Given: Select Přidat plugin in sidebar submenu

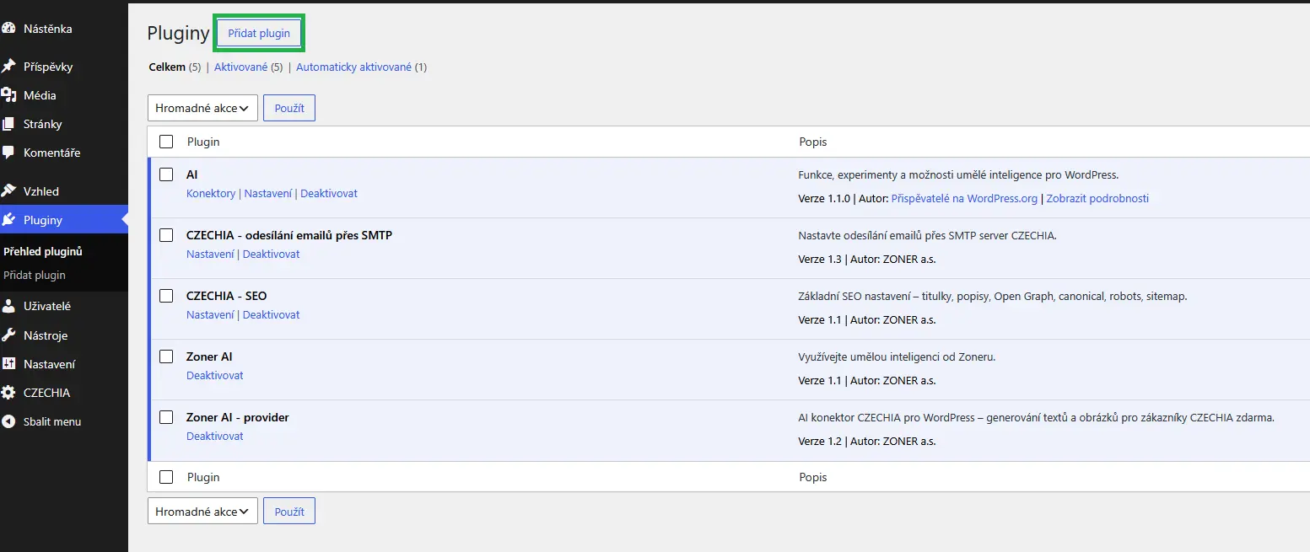Looking at the screenshot, I should tap(35, 275).
